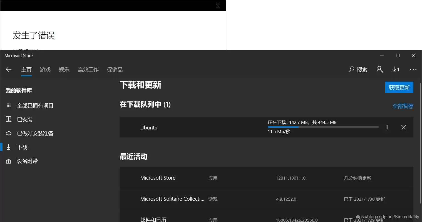Cancel the Ubuntu download

point(403,127)
